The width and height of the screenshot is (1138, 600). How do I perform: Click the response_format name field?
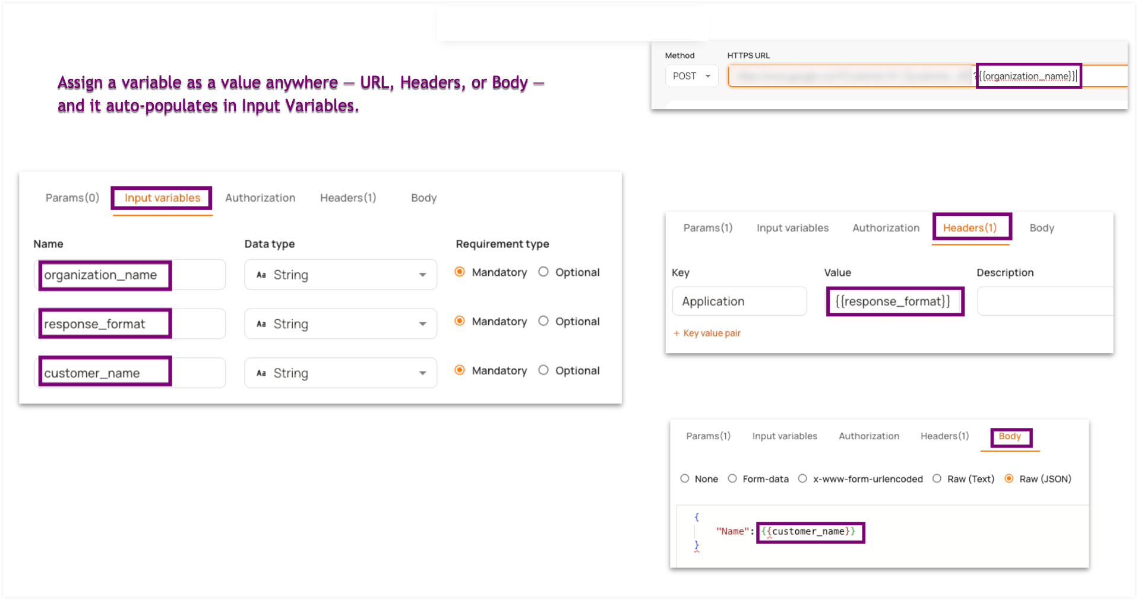[x=130, y=324]
